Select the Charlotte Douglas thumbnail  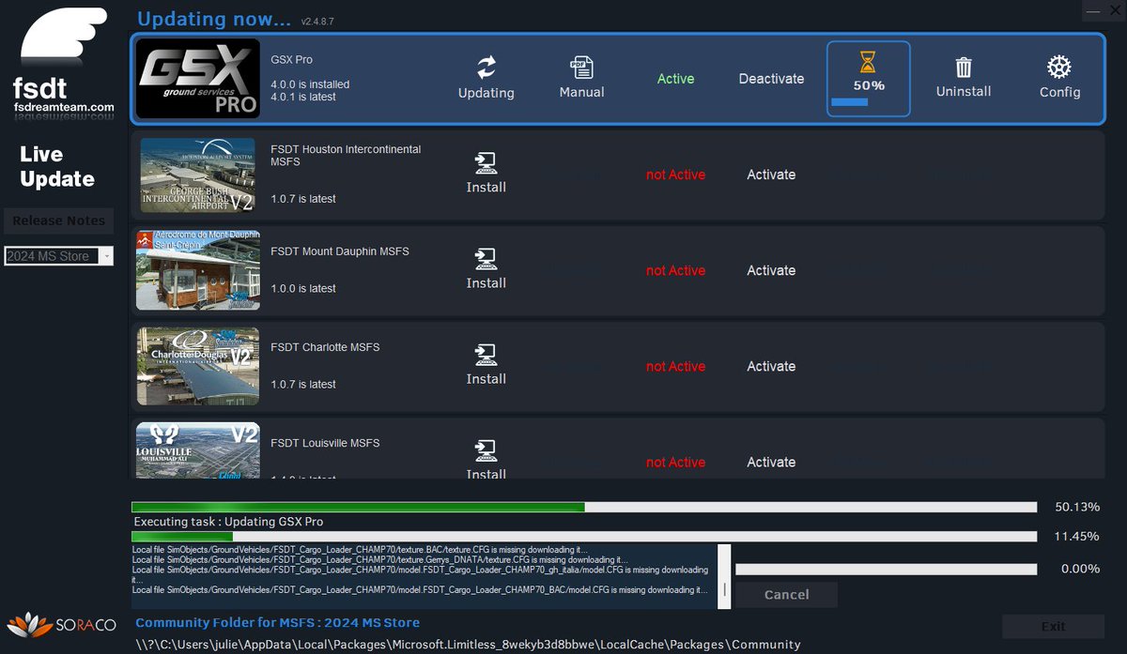[197, 366]
